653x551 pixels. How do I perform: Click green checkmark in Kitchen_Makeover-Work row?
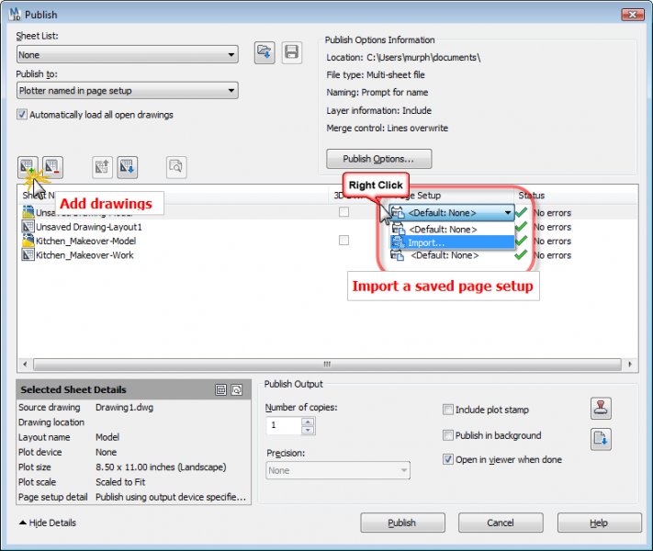tap(521, 255)
